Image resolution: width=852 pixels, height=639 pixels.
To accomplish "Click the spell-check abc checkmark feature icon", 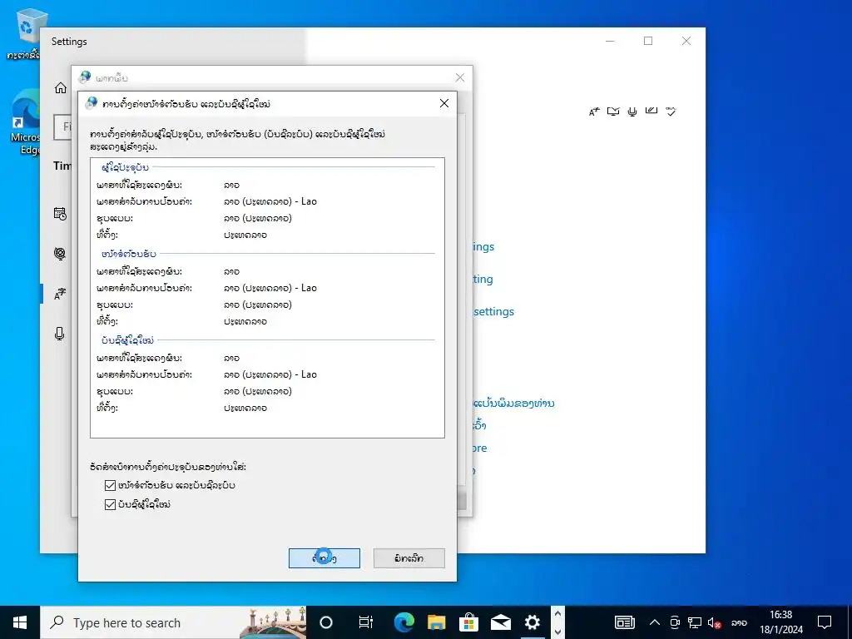I will point(671,111).
